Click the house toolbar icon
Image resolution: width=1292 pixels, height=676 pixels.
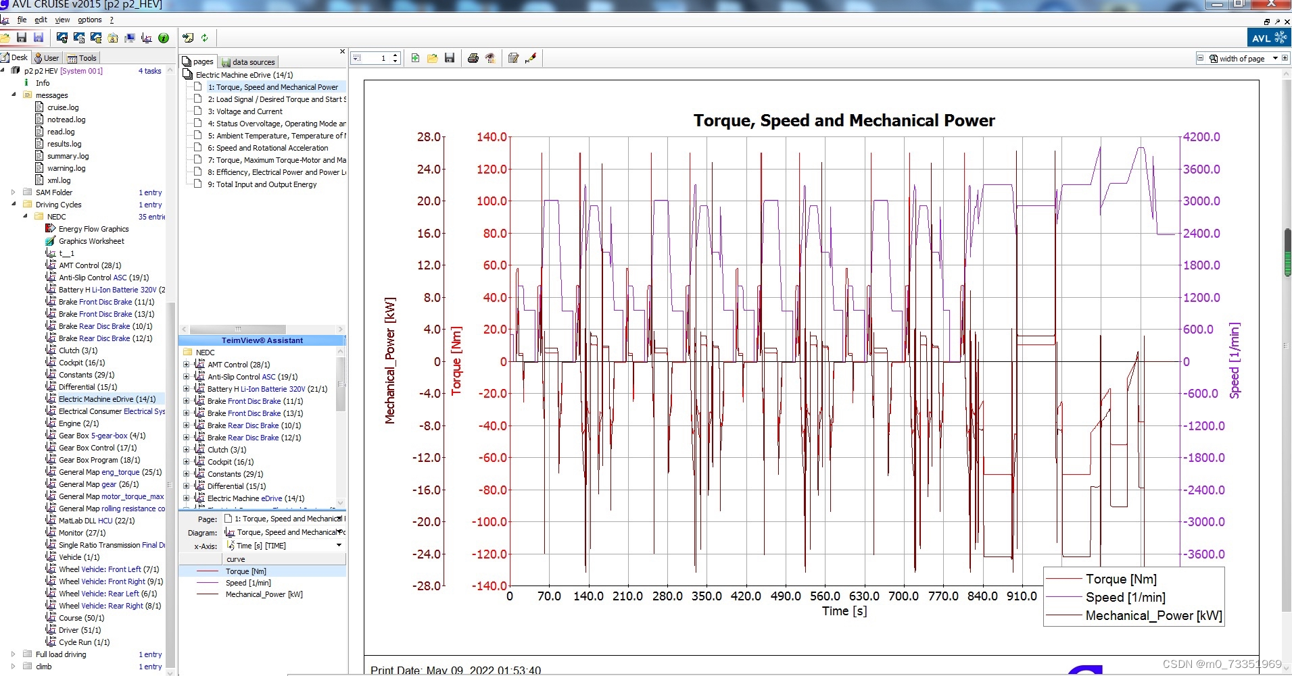(x=113, y=38)
